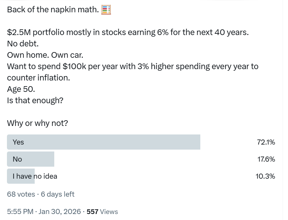The height and width of the screenshot is (220, 288).
Task: Click the Jan 30, 2026 date
Action: tap(59, 211)
